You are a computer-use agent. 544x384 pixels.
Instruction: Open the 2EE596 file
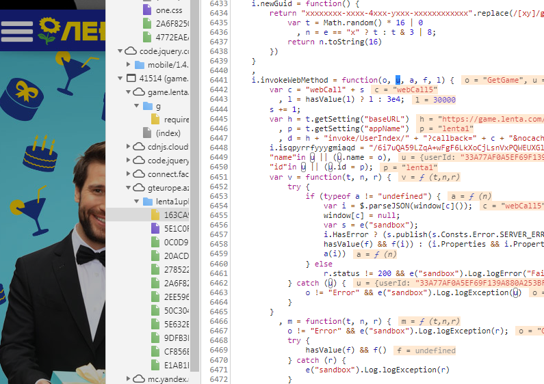pos(177,297)
